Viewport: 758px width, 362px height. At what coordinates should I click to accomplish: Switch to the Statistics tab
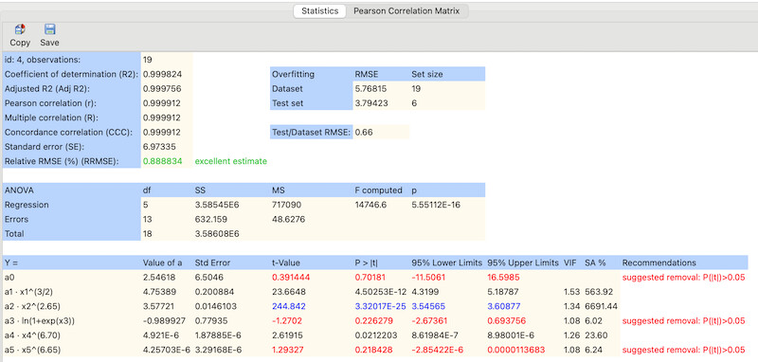click(x=319, y=11)
